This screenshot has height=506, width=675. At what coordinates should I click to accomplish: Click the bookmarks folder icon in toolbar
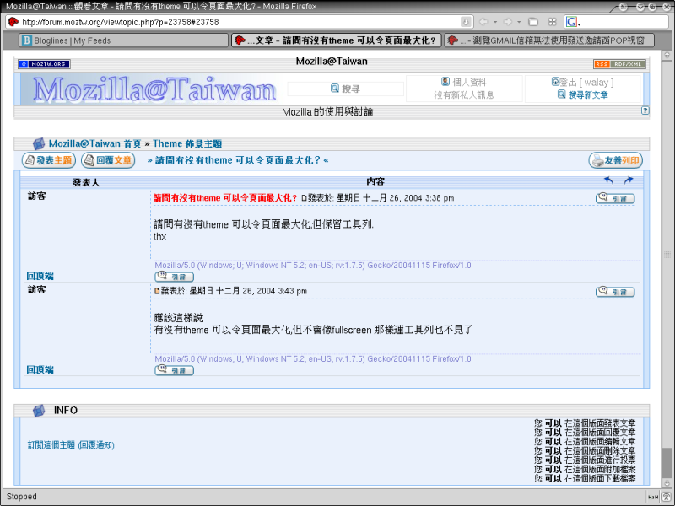(x=533, y=22)
